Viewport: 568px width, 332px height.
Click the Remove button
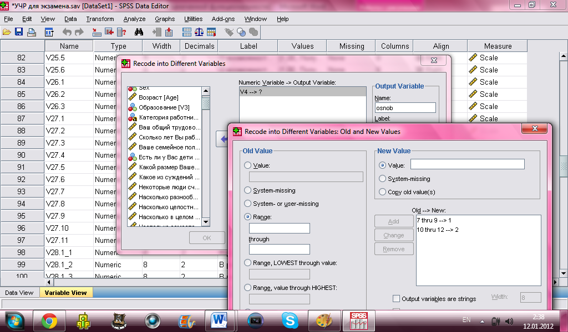394,249
